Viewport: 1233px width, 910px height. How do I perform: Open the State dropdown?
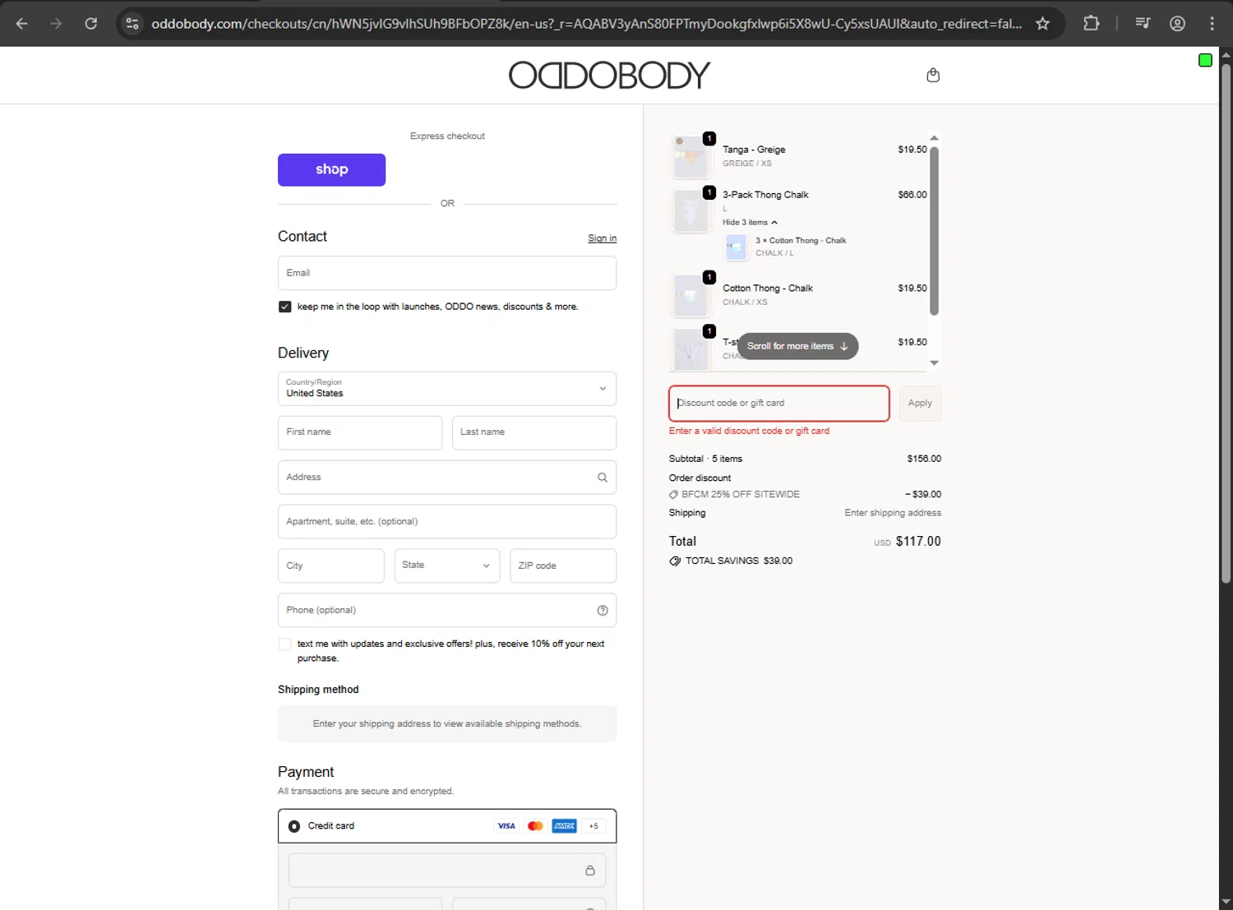coord(447,566)
